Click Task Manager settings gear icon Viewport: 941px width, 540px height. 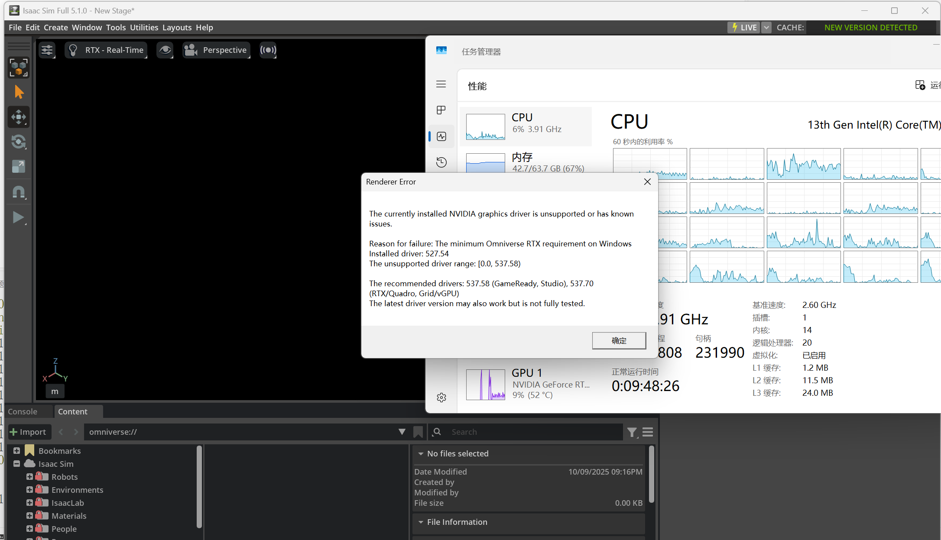pyautogui.click(x=441, y=398)
